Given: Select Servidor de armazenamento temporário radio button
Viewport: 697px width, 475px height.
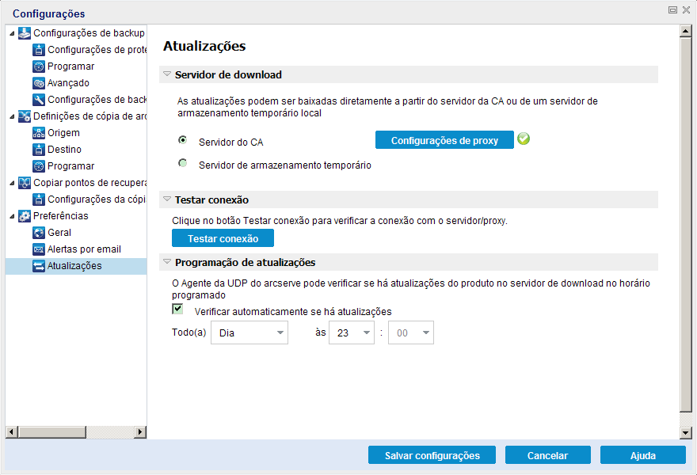Looking at the screenshot, I should click(183, 162).
